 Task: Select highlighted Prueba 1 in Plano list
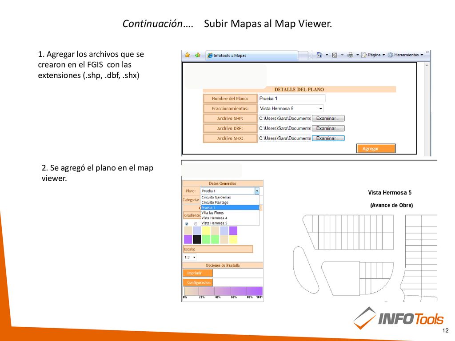pyautogui.click(x=230, y=208)
